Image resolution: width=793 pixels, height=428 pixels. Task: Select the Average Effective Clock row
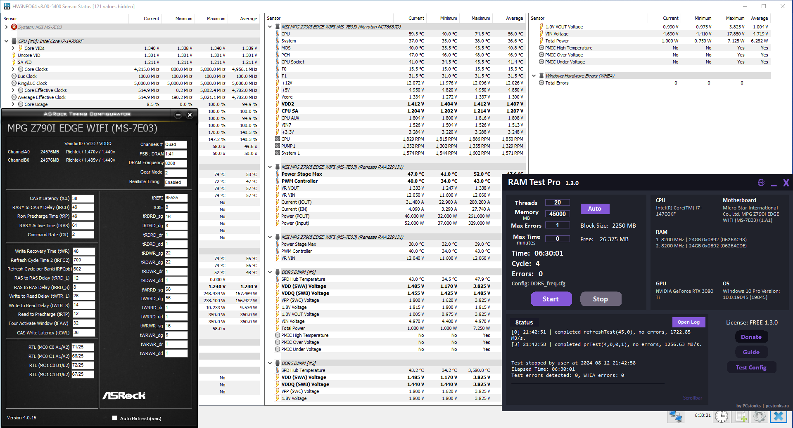pos(135,97)
